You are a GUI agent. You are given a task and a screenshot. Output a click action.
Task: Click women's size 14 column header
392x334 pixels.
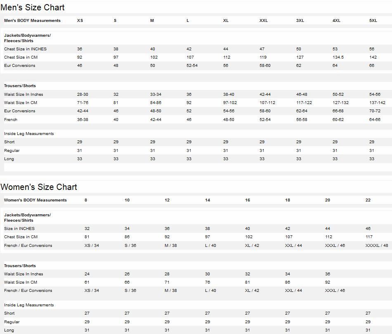tap(208, 200)
